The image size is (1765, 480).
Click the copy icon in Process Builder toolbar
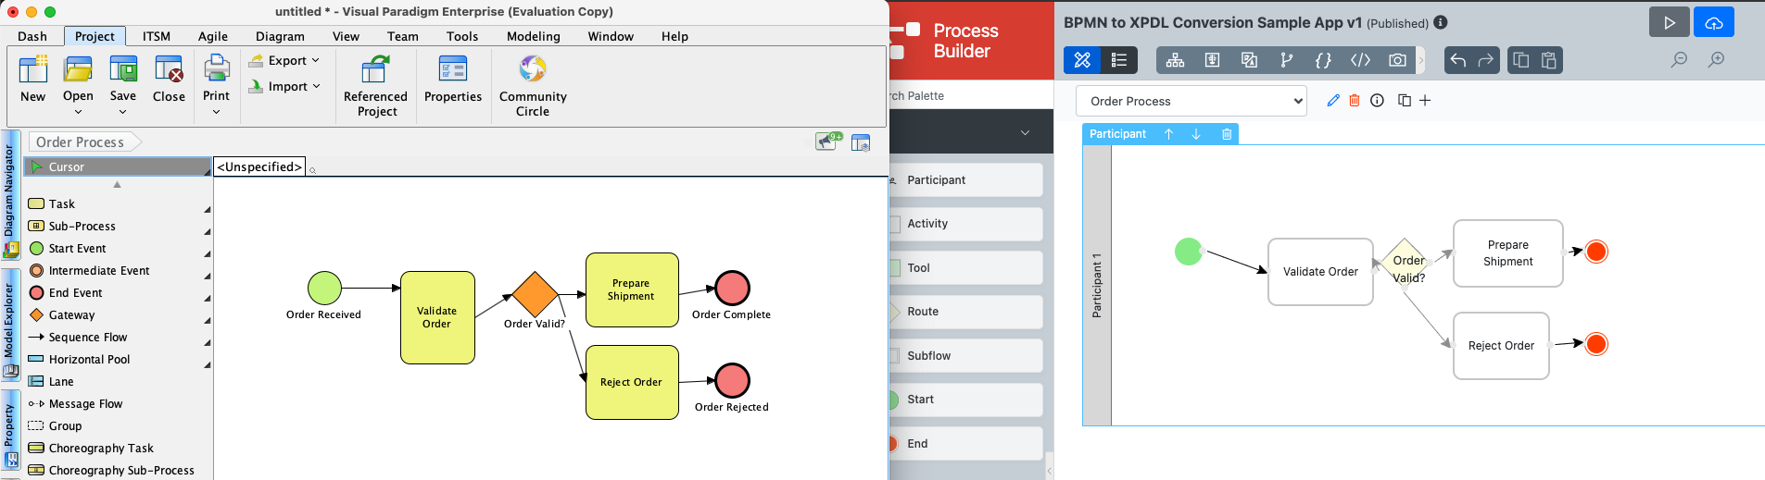point(1520,60)
